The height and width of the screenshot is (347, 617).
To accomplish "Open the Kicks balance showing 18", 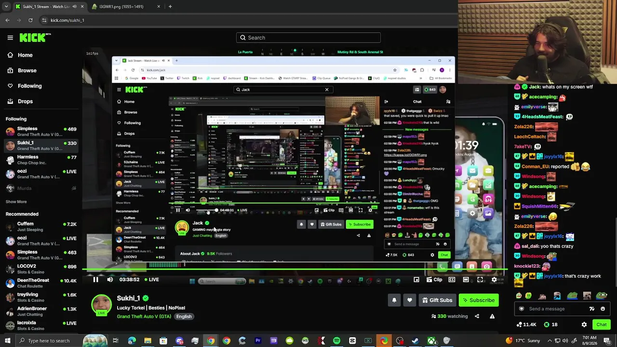I will click(550, 325).
